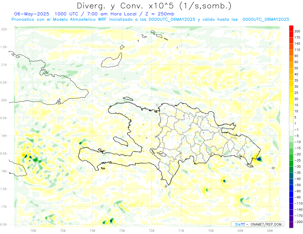Click the '22N' latitude axis label
303x234 pixels.
4,29
